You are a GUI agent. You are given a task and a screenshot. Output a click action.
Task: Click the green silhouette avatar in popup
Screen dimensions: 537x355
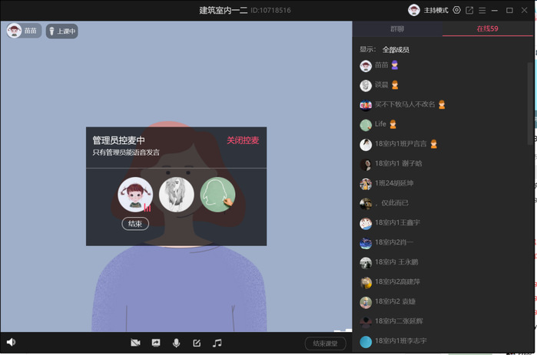(217, 195)
